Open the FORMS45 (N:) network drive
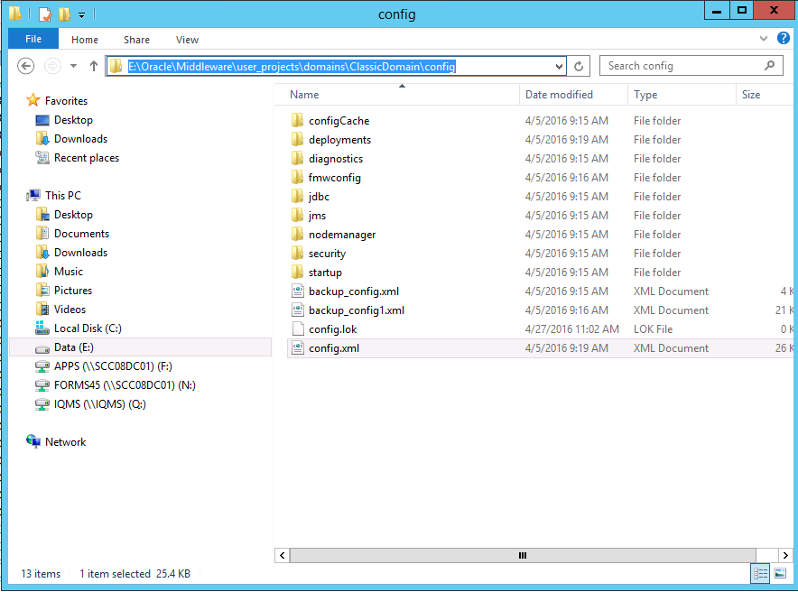The image size is (798, 592). 125,385
